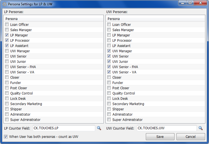Uncheck UW Manager in the UW Personas list
The width and height of the screenshot is (209, 144).
click(109, 51)
